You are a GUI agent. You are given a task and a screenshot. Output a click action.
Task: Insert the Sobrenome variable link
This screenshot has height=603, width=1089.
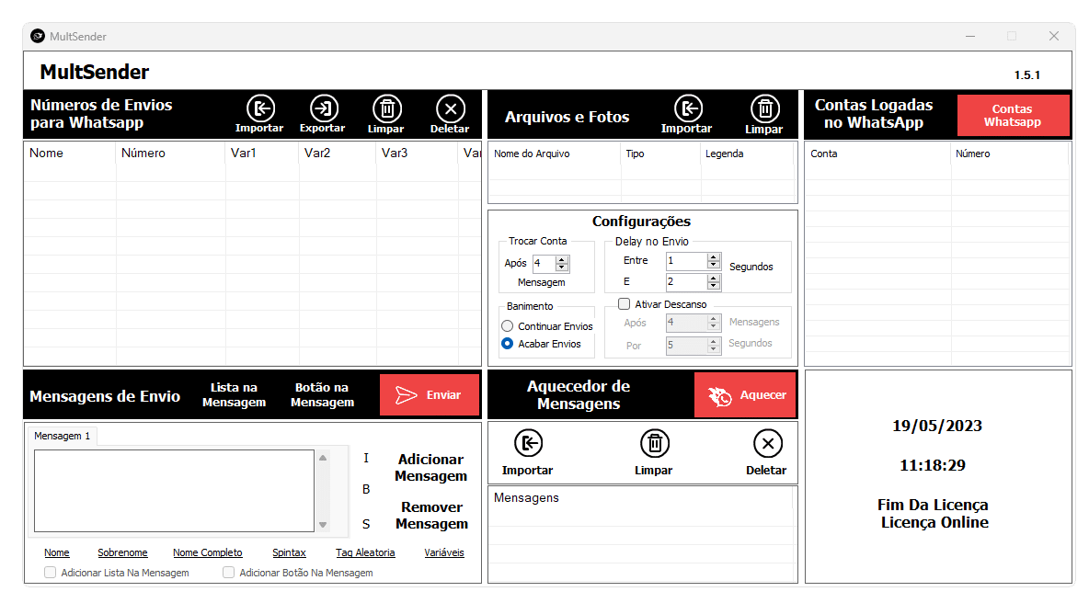122,552
